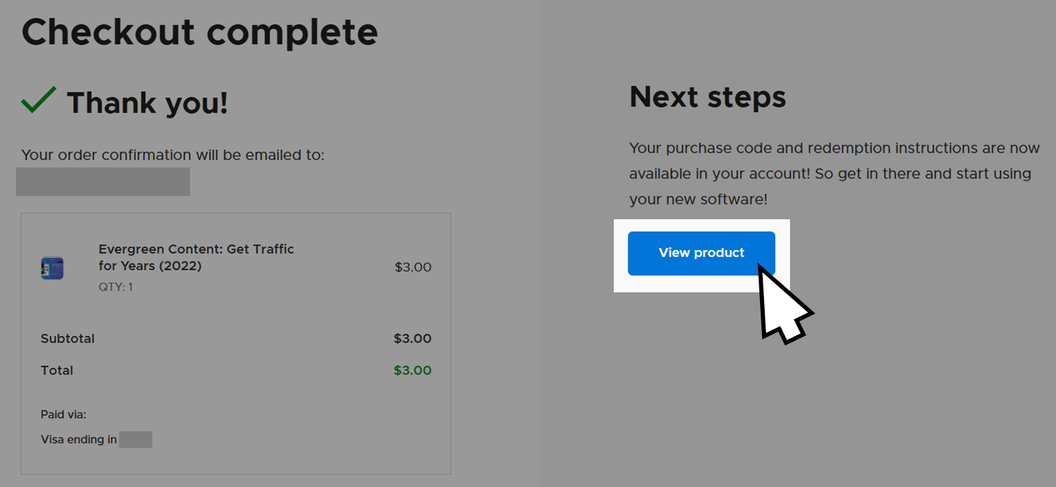
Task: Select the redacted email address field
Action: tap(103, 181)
